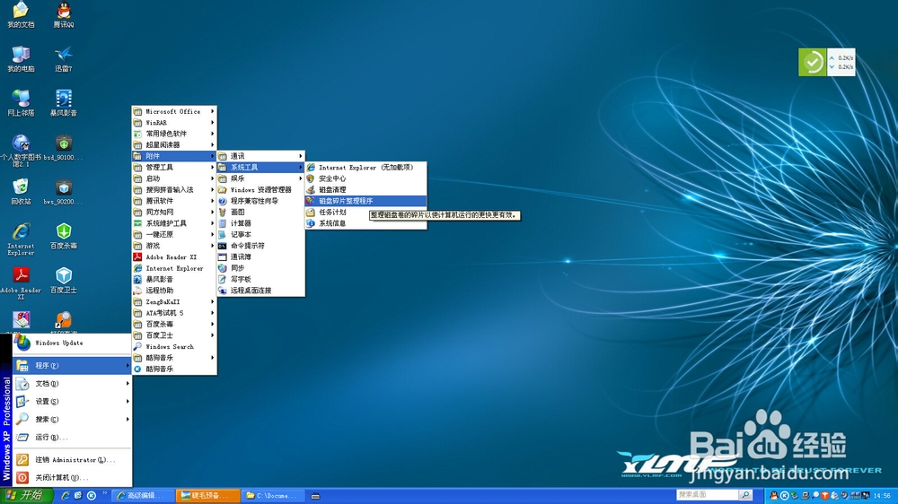
Task: Open 命令提示符 from Accessories menu
Action: (x=260, y=246)
